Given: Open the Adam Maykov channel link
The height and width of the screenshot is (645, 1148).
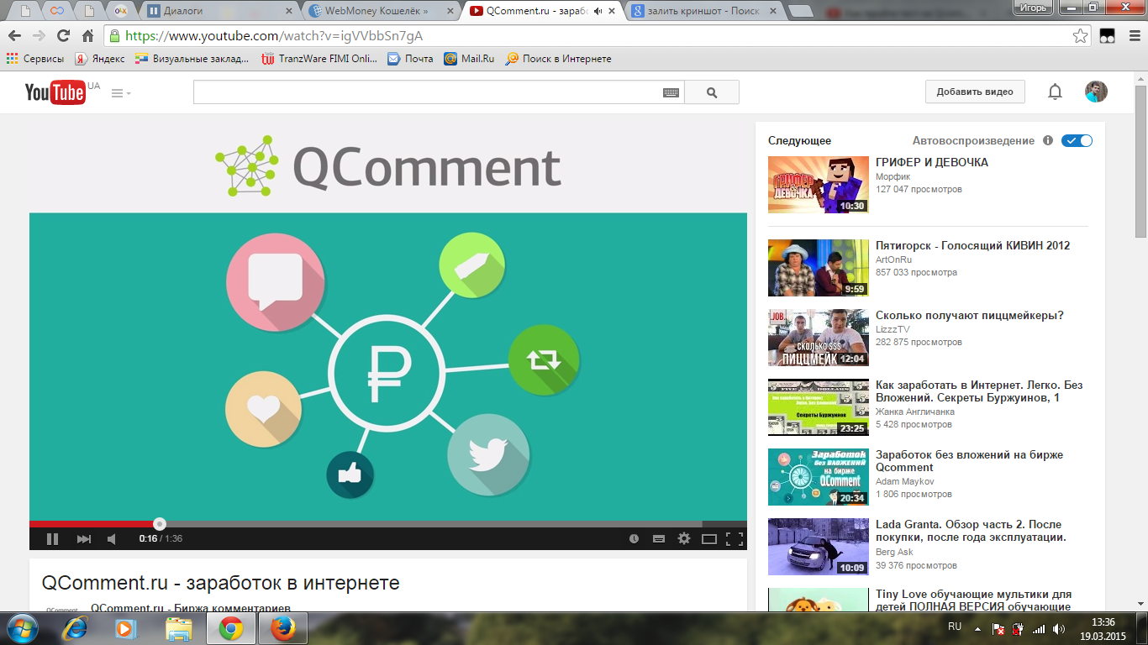Looking at the screenshot, I should click(905, 481).
